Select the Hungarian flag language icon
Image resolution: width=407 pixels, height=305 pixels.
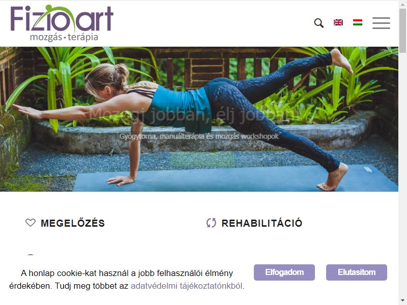358,22
